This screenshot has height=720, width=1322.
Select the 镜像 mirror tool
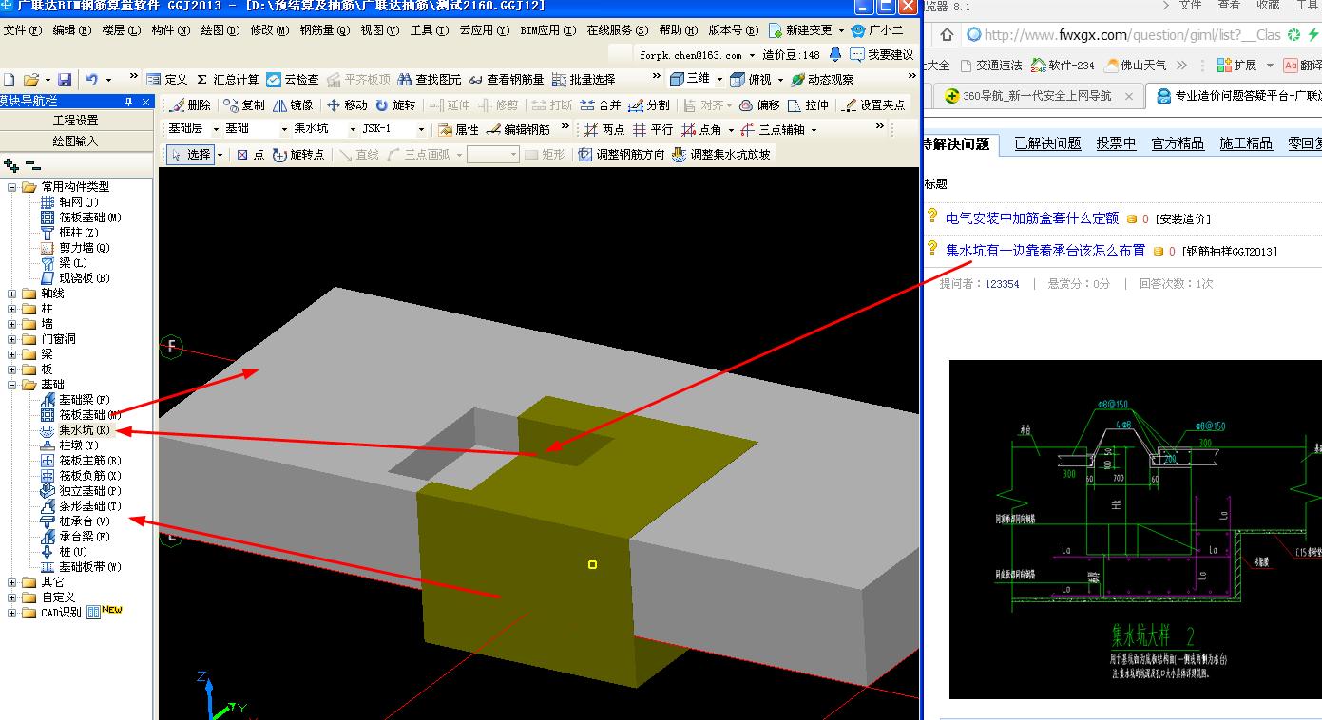(x=294, y=105)
